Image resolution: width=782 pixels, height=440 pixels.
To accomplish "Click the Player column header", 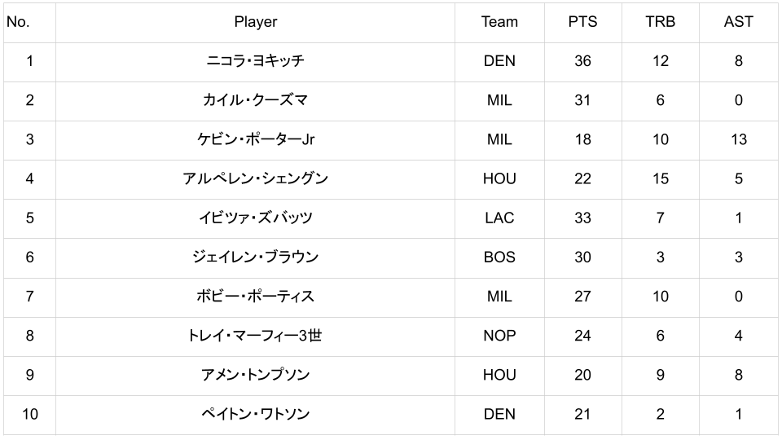I will click(255, 22).
